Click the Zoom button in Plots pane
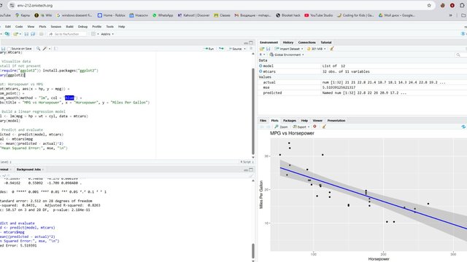 point(282,127)
